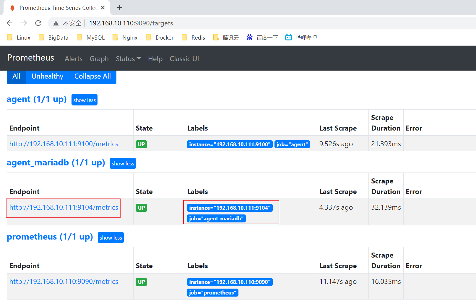Open the 192.168.10.110:9090 metrics endpoint

tap(64, 282)
